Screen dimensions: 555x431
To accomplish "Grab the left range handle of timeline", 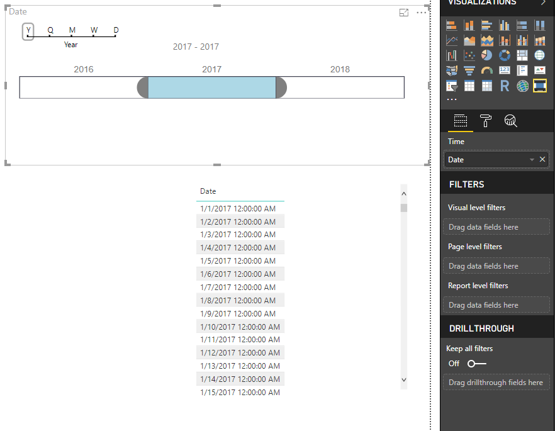I will coord(143,87).
